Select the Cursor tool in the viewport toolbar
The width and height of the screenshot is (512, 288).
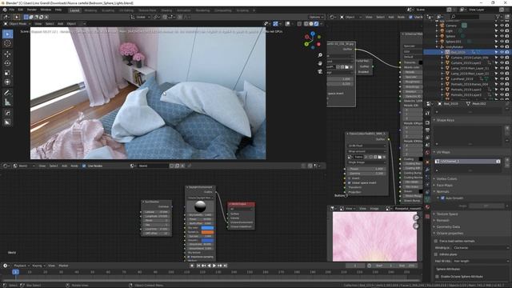[7, 43]
